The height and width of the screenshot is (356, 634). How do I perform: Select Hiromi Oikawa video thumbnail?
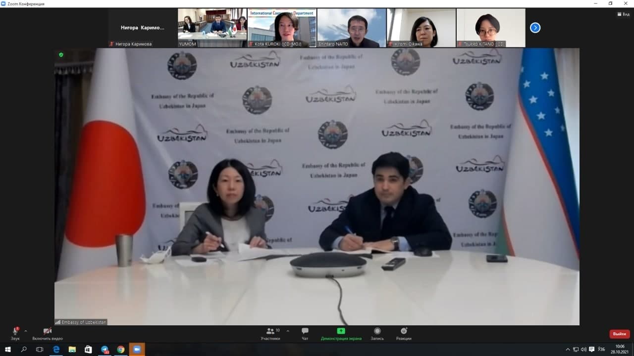pos(421,28)
